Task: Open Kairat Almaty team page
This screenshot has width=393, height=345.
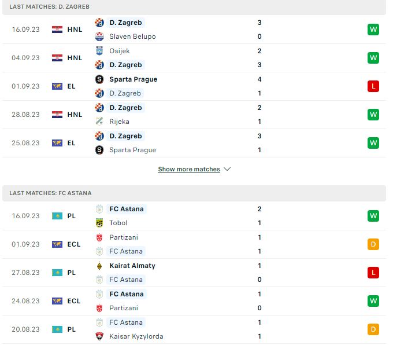Action: click(132, 266)
